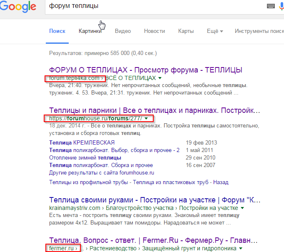Click Другие результаты с сайта forumhouse.ru

(102, 172)
